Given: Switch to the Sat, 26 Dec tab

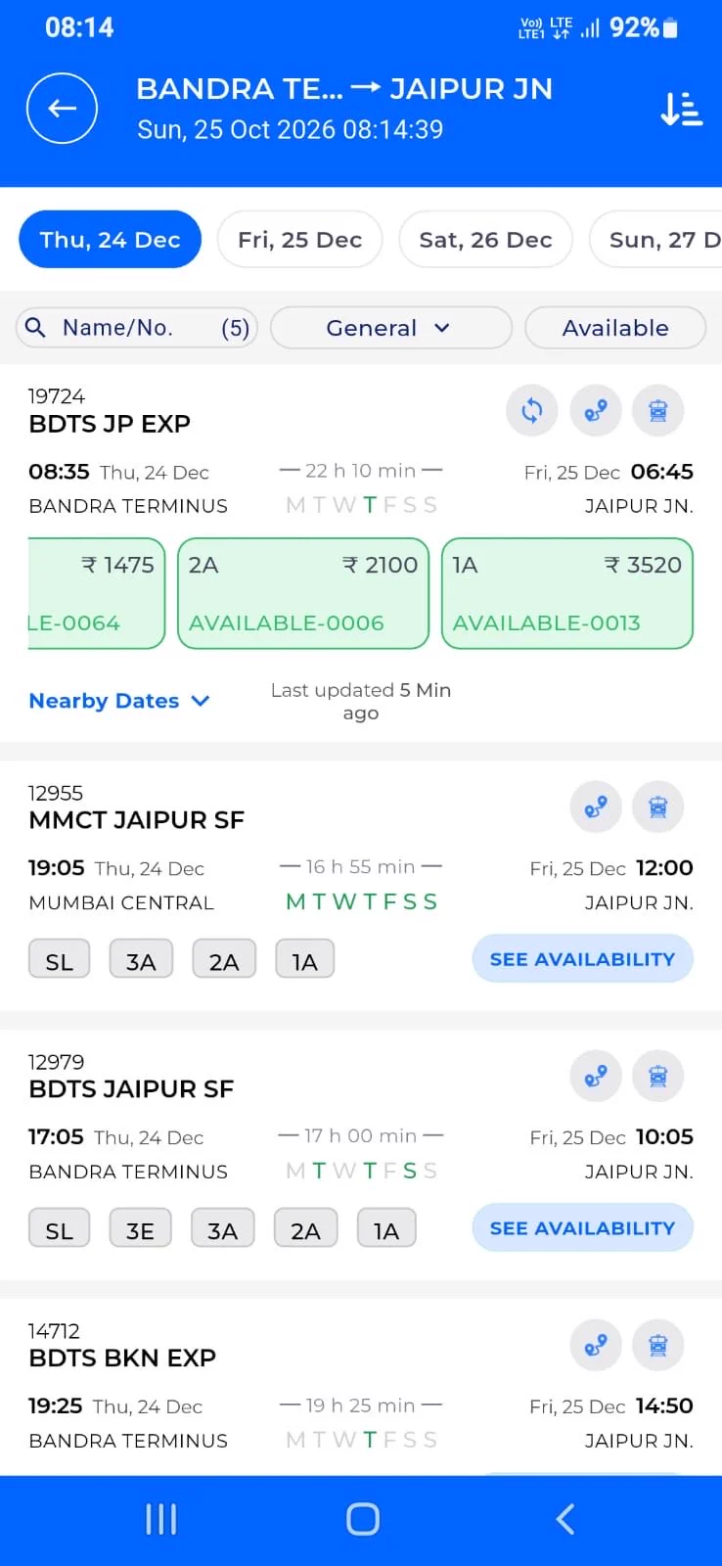Looking at the screenshot, I should (485, 240).
